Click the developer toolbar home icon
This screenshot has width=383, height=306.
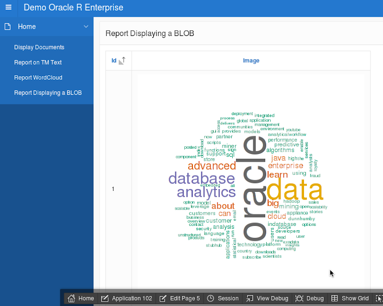point(71,298)
